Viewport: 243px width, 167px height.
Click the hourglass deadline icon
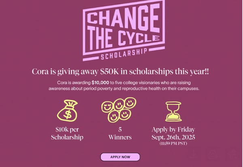coord(173,111)
